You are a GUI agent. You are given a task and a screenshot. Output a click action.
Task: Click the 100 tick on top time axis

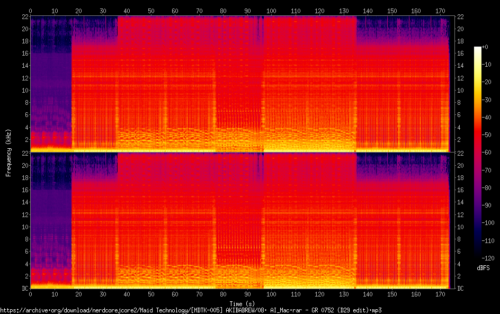point(271,11)
